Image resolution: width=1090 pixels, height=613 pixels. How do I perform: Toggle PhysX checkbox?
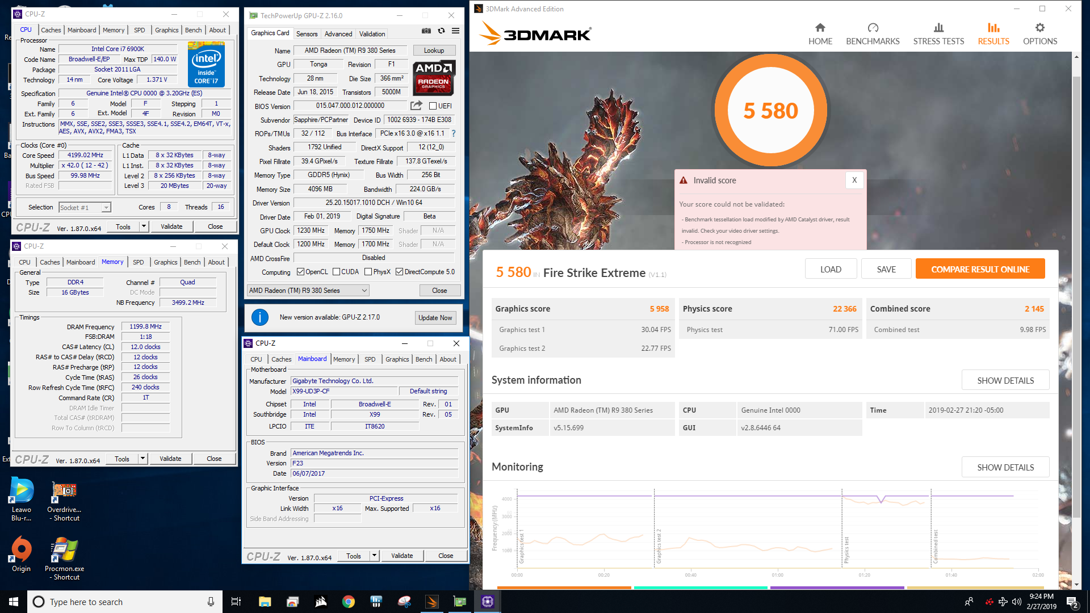point(368,272)
